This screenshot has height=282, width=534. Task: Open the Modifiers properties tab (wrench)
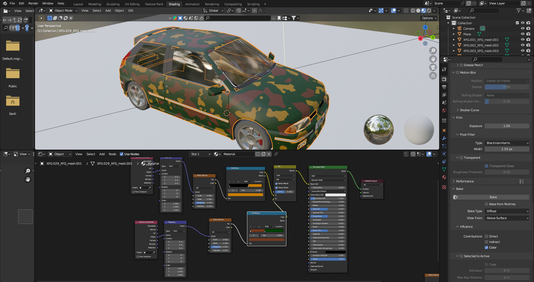click(444, 138)
